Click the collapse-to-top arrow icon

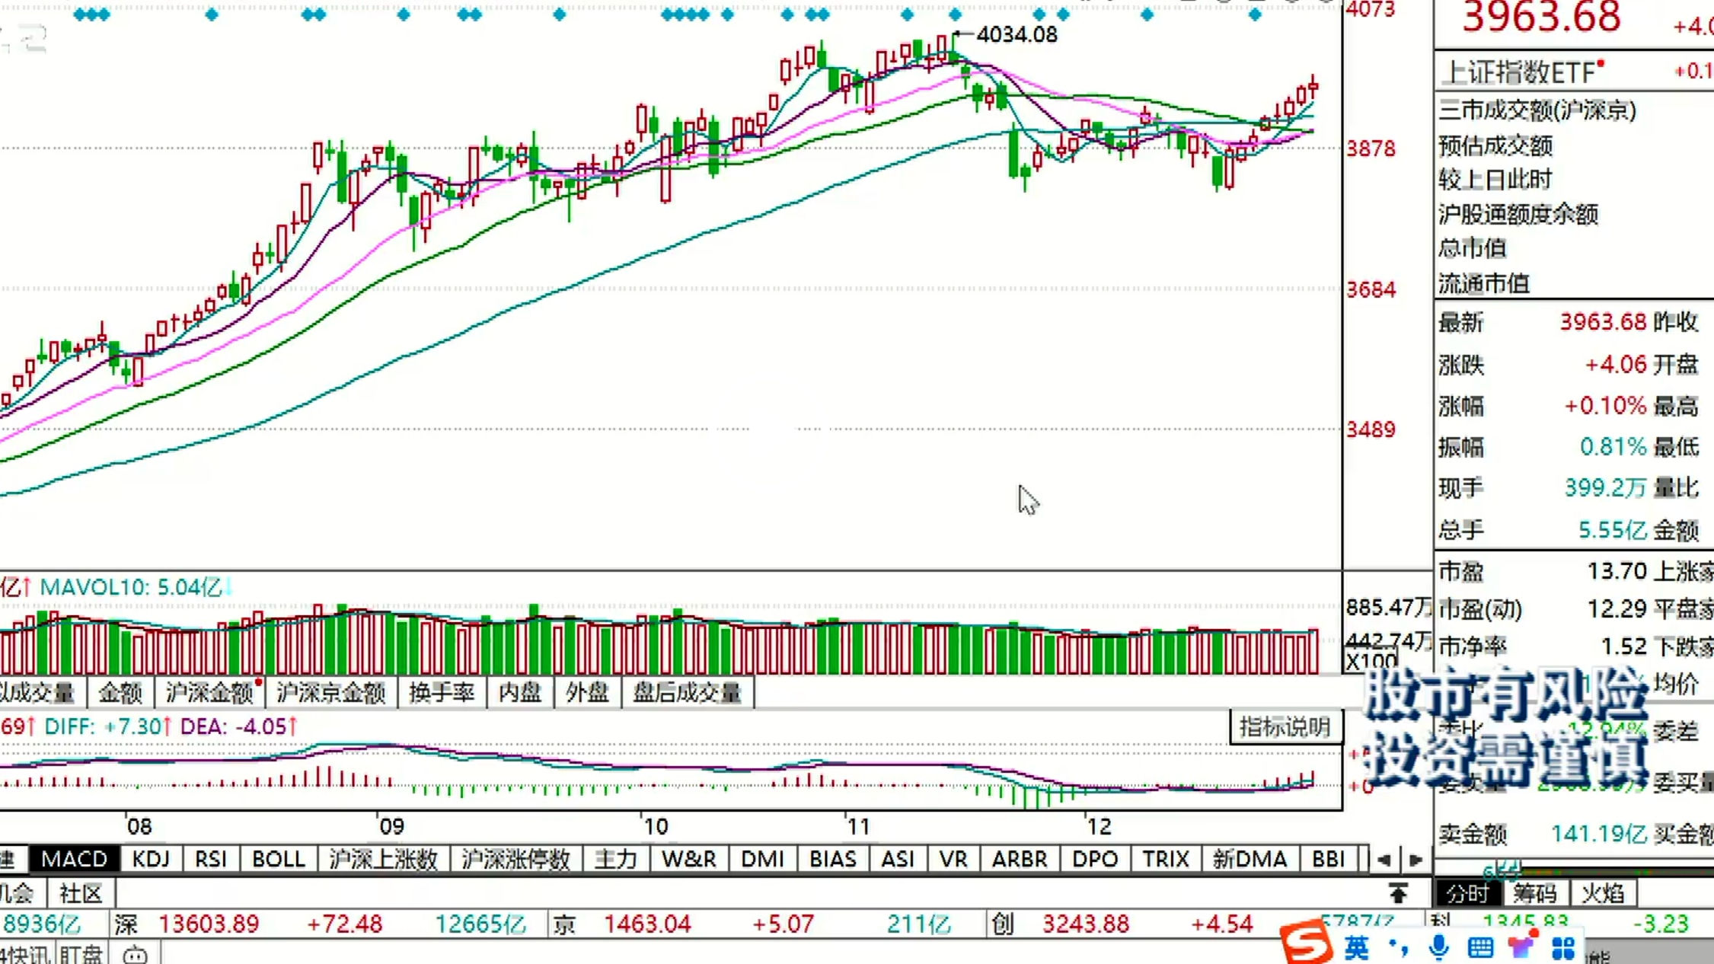tap(1398, 892)
